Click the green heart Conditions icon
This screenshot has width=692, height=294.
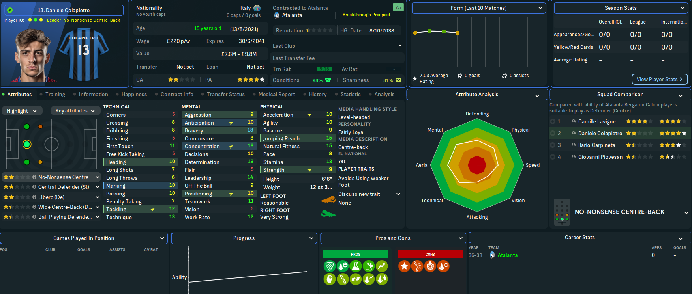click(328, 80)
